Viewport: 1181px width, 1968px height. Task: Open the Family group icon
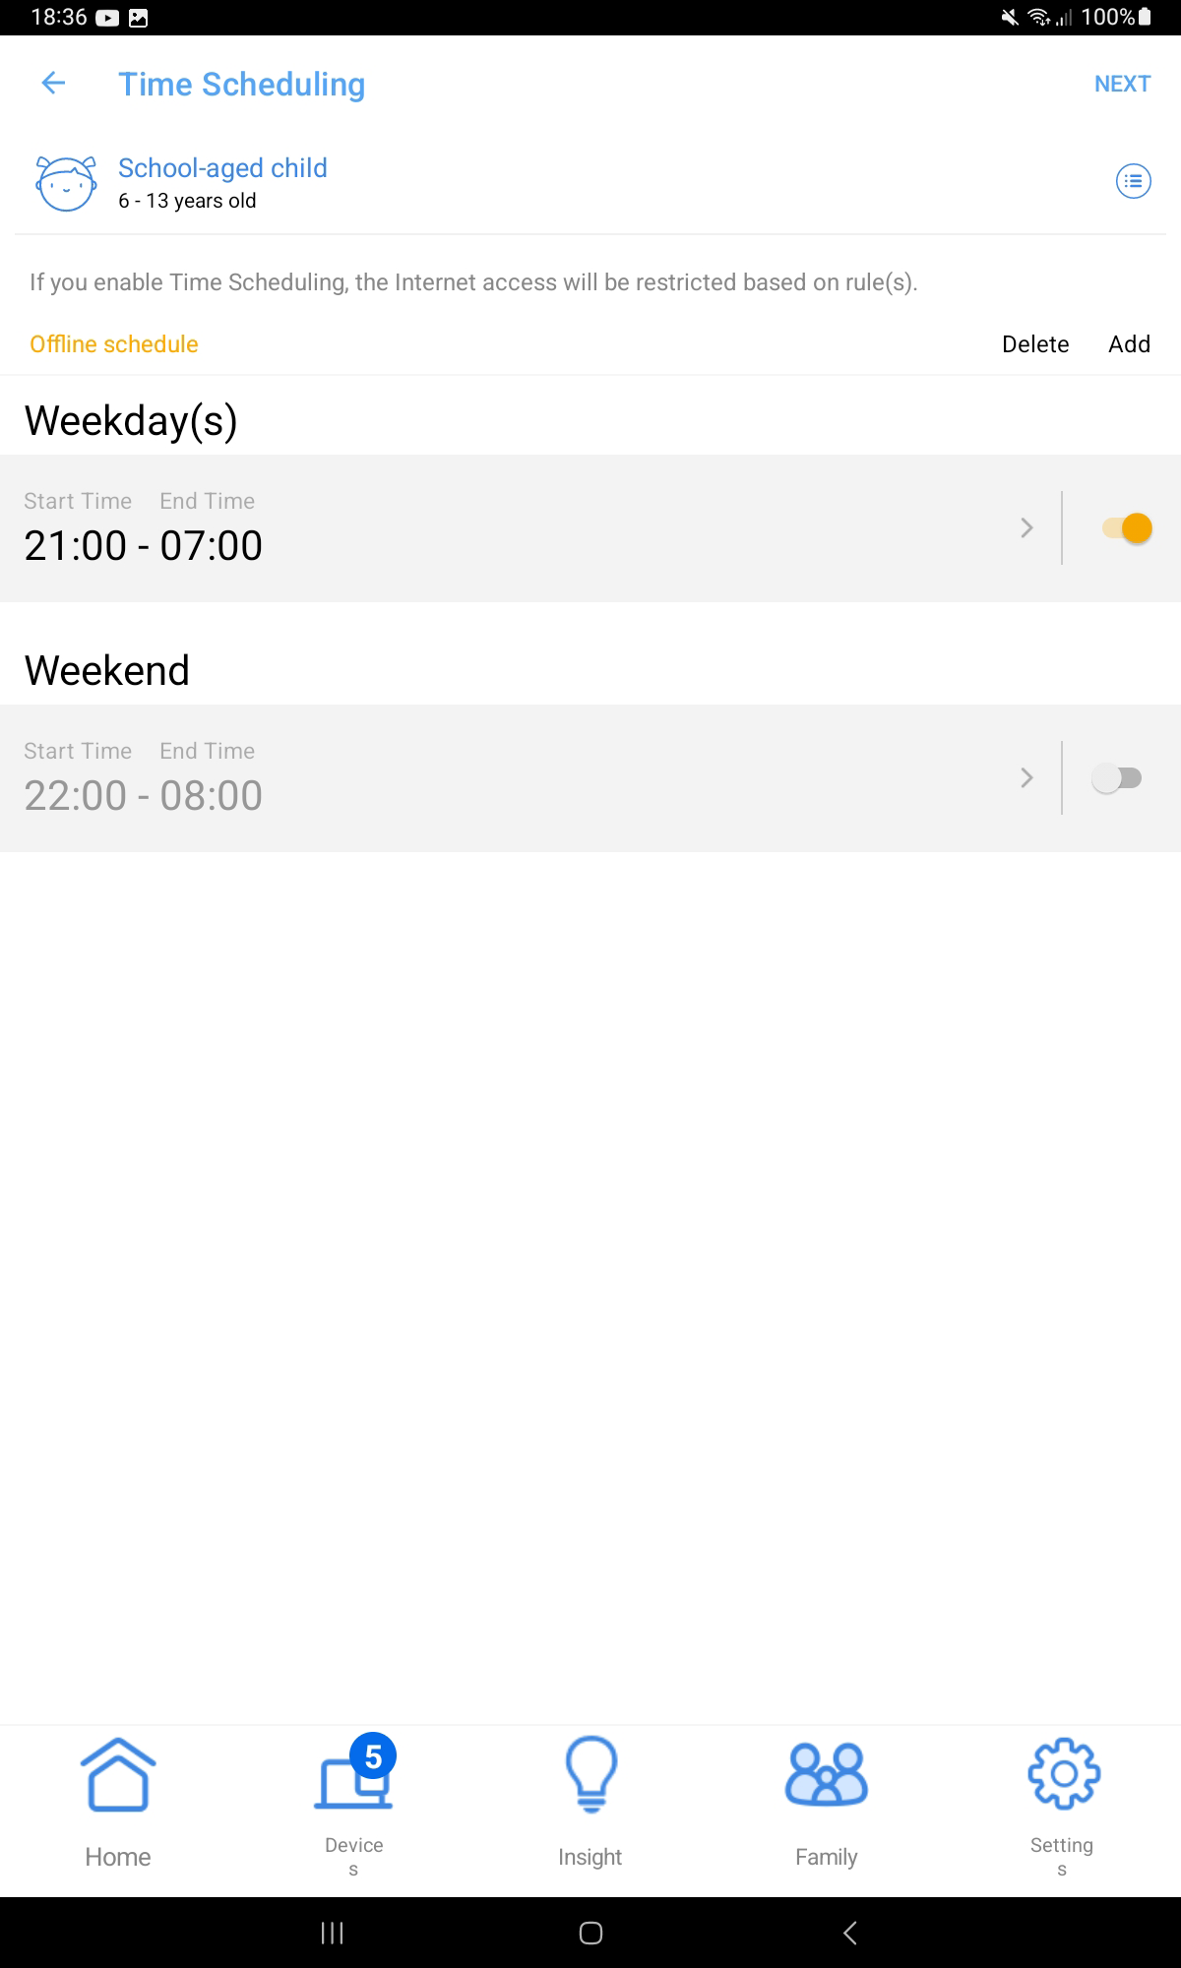click(826, 1774)
